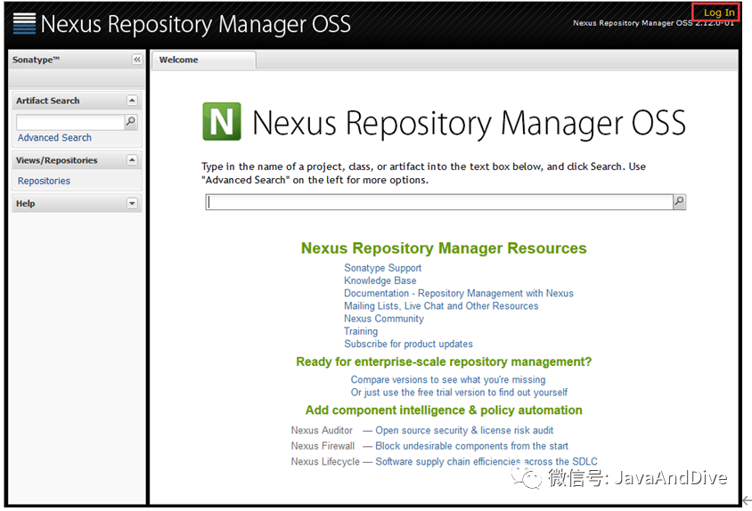
Task: Open Open source security & license risk audit
Action: (464, 431)
